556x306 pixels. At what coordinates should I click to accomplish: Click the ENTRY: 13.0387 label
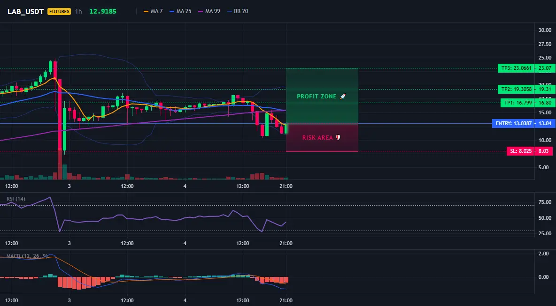514,123
